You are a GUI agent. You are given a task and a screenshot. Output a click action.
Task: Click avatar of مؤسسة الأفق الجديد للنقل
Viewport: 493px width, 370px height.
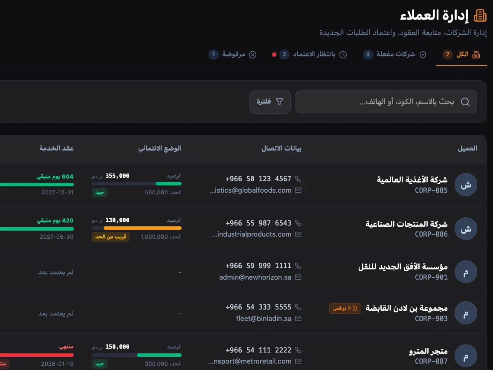pyautogui.click(x=466, y=272)
